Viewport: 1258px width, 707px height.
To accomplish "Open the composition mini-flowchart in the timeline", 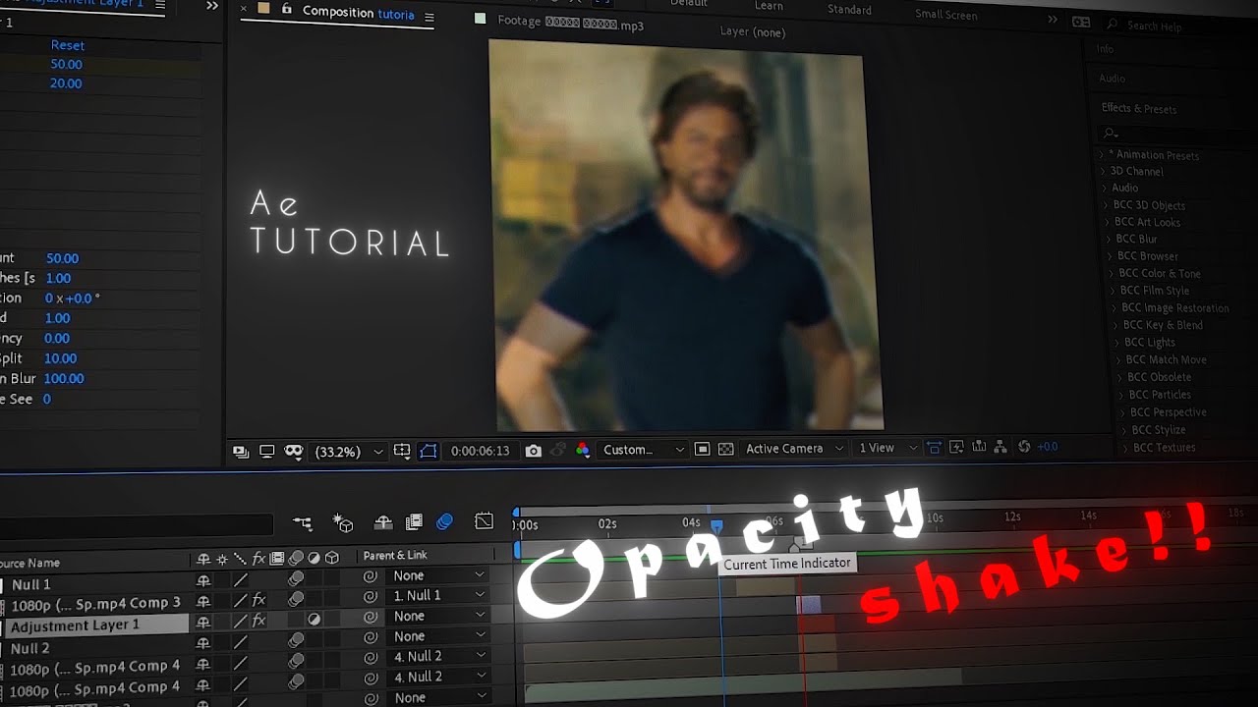I will click(x=302, y=523).
